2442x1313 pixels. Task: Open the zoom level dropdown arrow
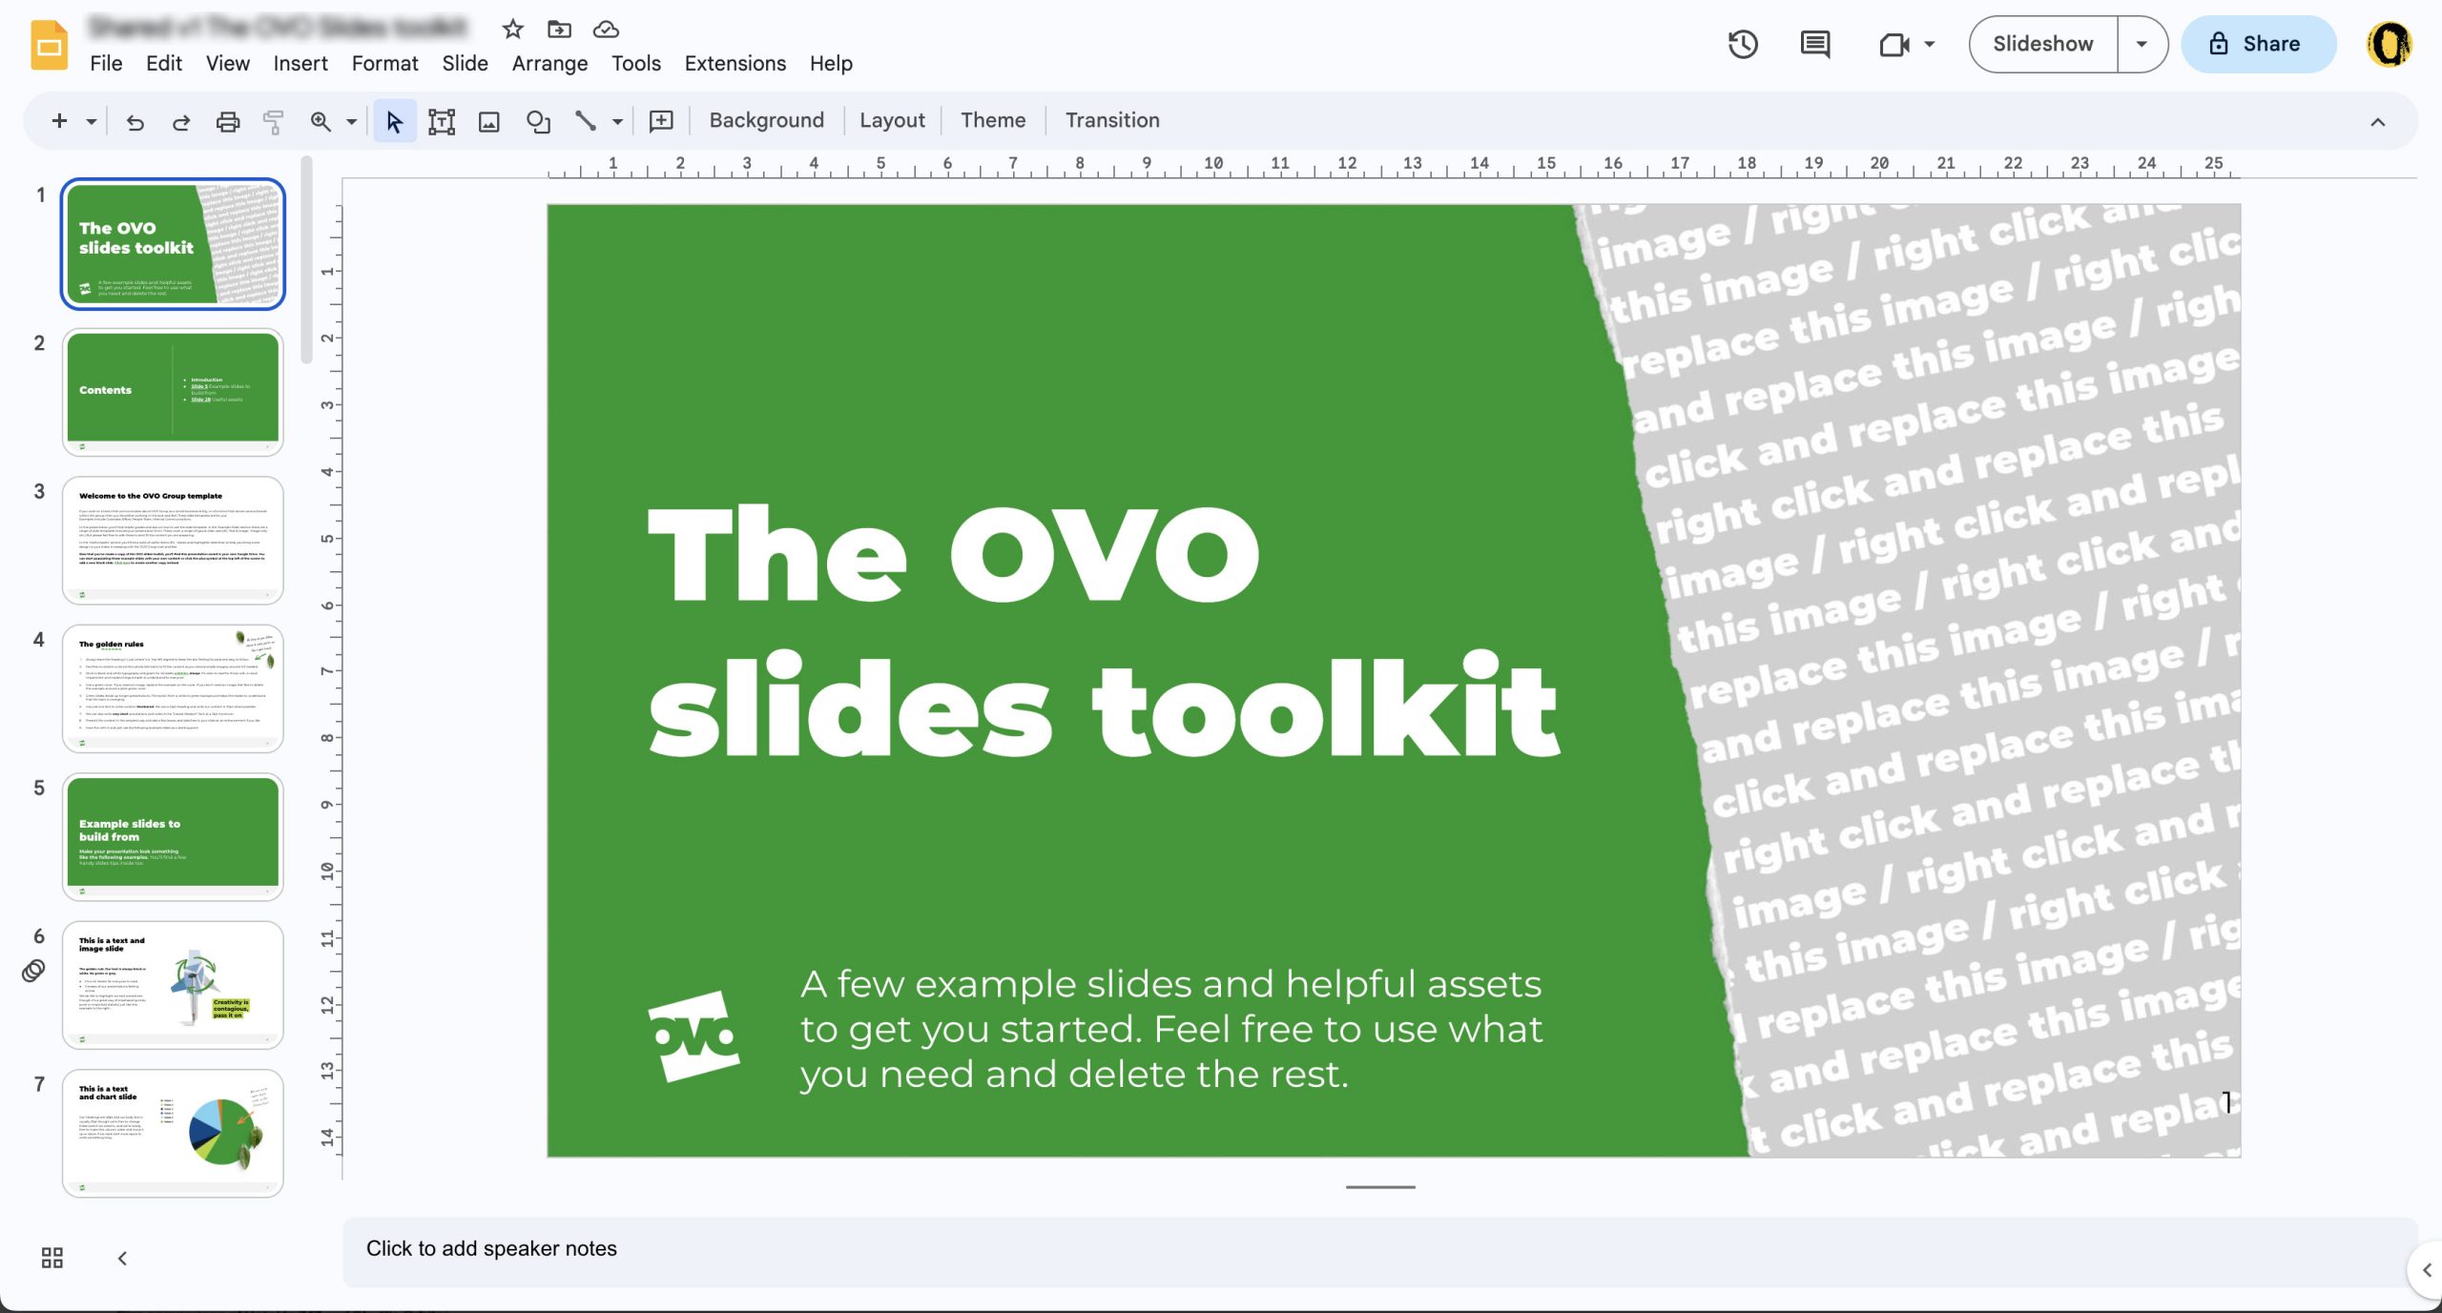tap(351, 121)
